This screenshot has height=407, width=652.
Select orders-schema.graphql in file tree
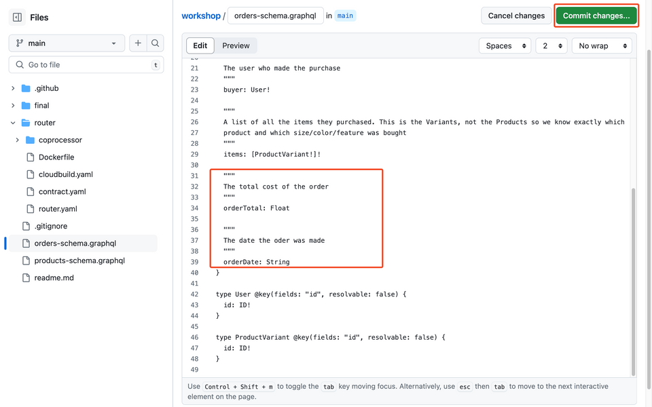click(75, 244)
